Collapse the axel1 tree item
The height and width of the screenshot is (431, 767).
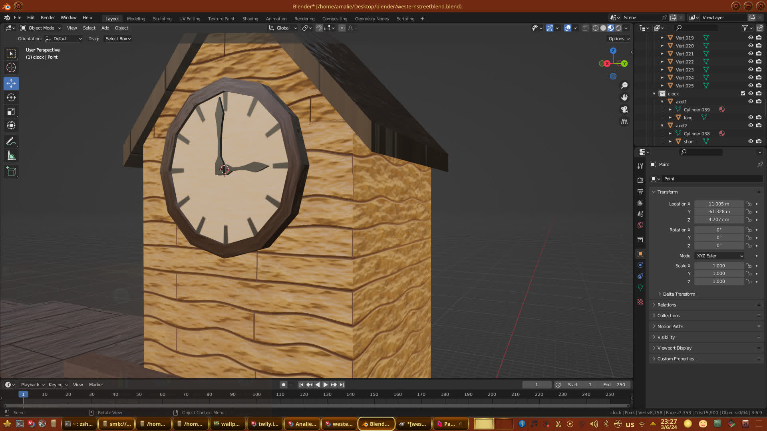coord(662,102)
